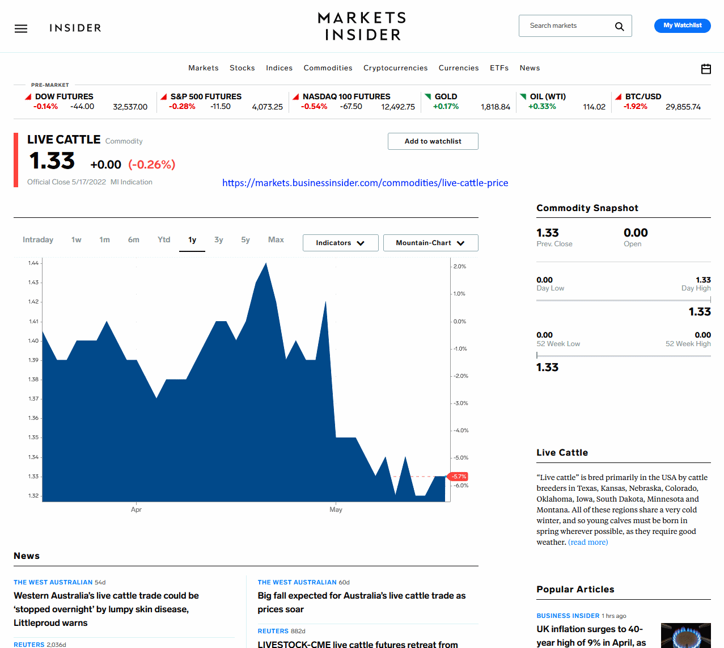Image resolution: width=724 pixels, height=648 pixels.
Task: Focus the Search markets field
Action: [x=575, y=26]
